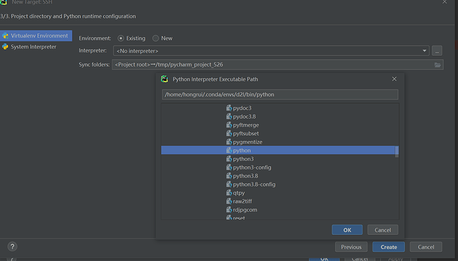Expand the Interpreter dropdown arrow
This screenshot has height=261, width=458.
pos(424,51)
